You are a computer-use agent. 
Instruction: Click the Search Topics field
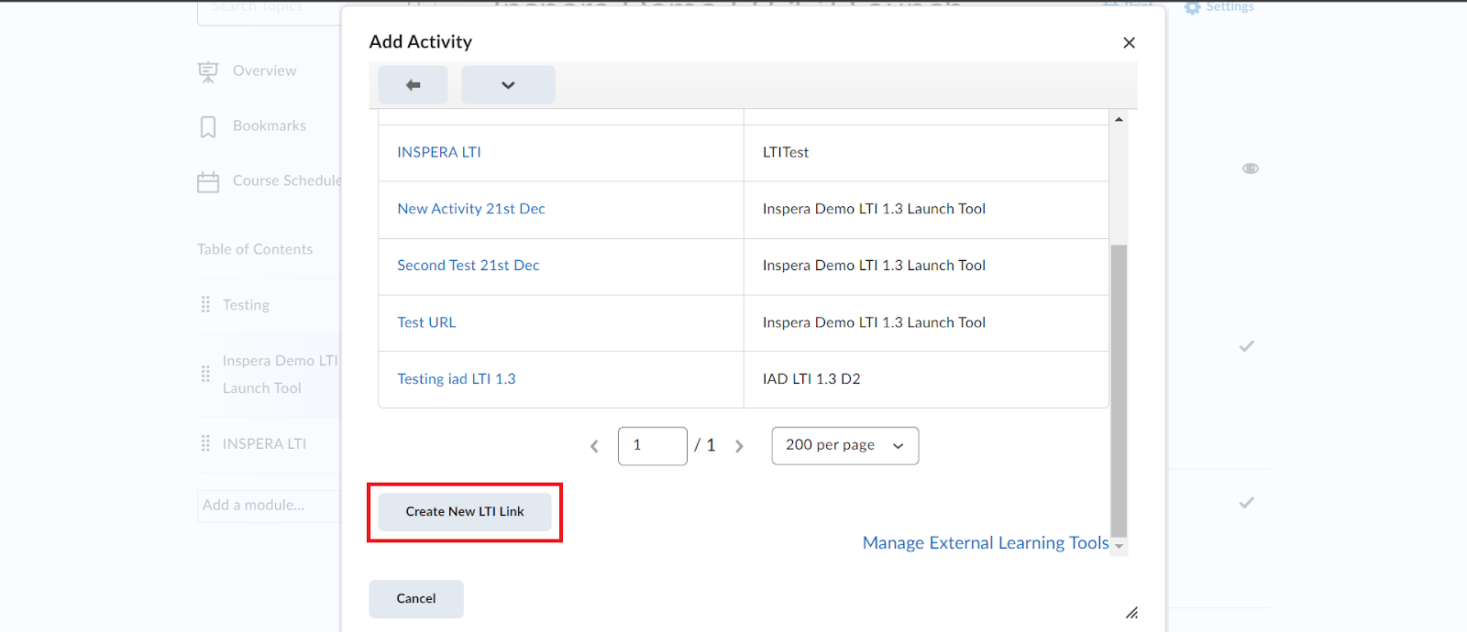pyautogui.click(x=270, y=11)
